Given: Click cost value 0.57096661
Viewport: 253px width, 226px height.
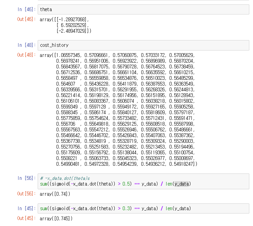Looking at the screenshot, I should pos(96,55).
